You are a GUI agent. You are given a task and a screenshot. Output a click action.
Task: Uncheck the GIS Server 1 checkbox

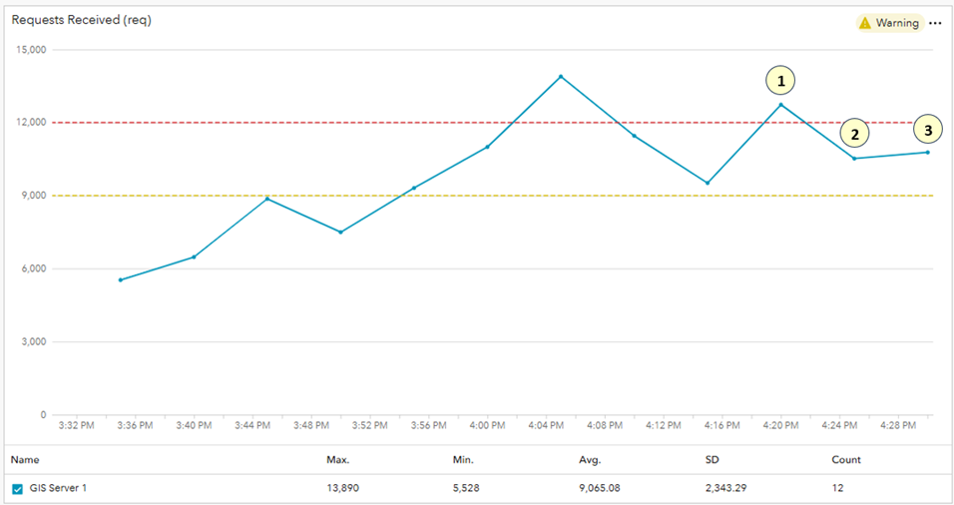[x=17, y=489]
